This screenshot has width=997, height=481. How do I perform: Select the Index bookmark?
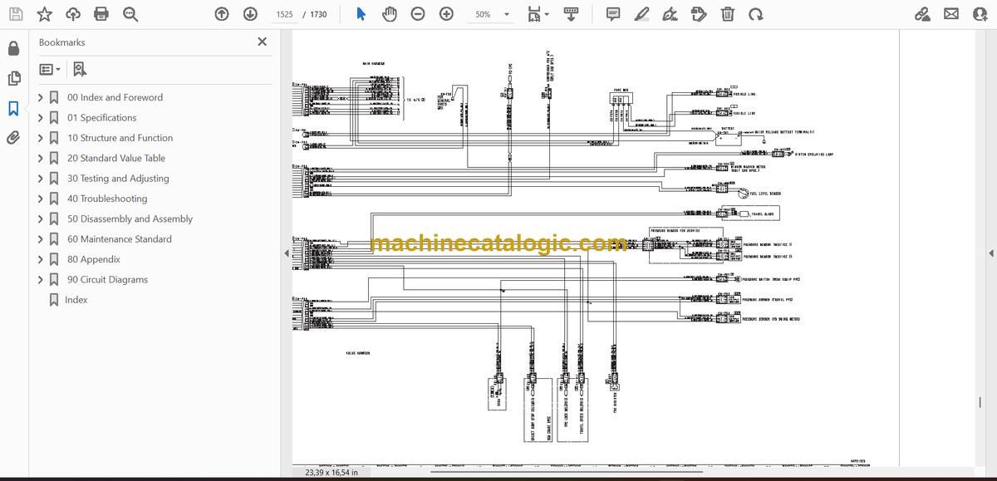tap(76, 300)
